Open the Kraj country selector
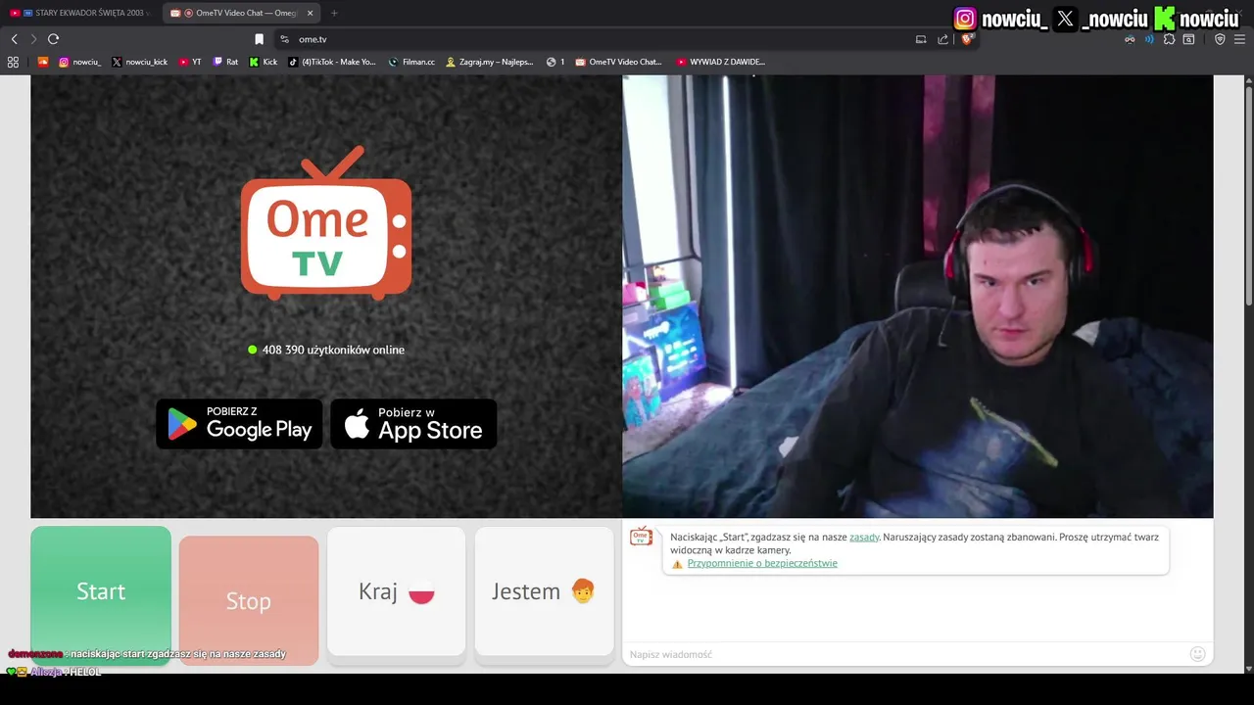The width and height of the screenshot is (1254, 705). pos(396,591)
